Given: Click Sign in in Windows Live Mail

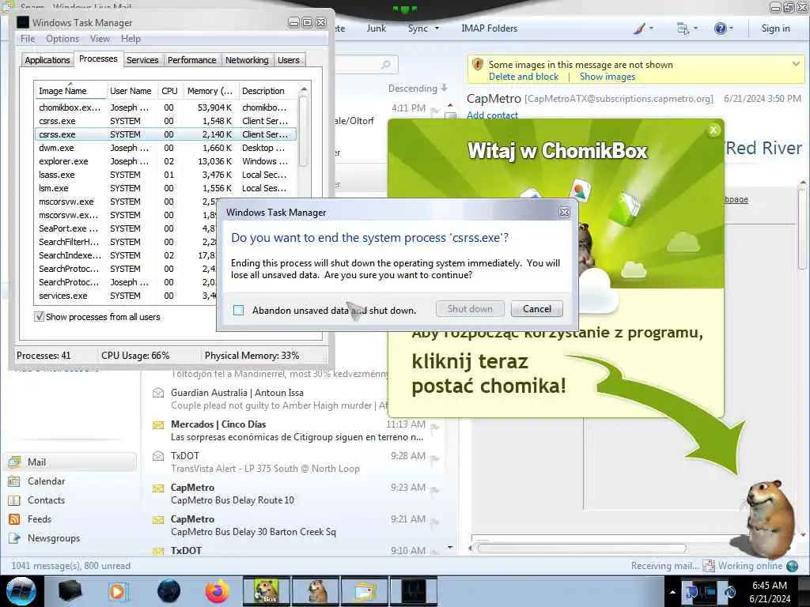Looking at the screenshot, I should pos(775,28).
